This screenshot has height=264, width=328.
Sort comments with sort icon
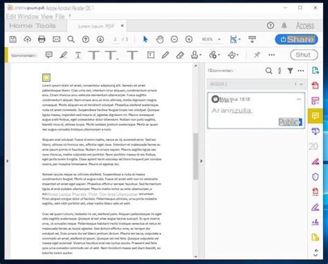point(280,70)
